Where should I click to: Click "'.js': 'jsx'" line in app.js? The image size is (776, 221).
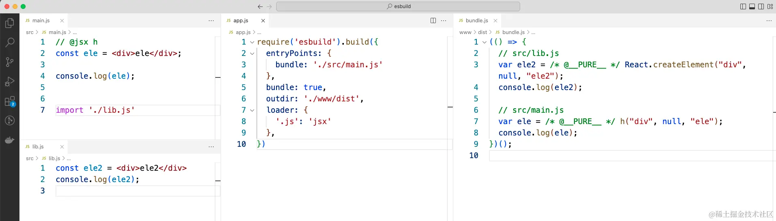click(303, 122)
